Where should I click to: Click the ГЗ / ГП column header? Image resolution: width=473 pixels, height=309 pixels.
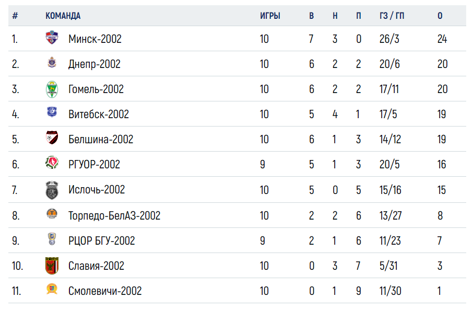click(x=392, y=16)
